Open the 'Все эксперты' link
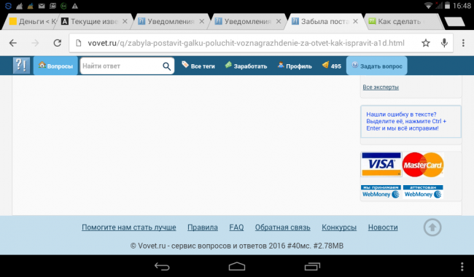474x277 pixels. [381, 87]
